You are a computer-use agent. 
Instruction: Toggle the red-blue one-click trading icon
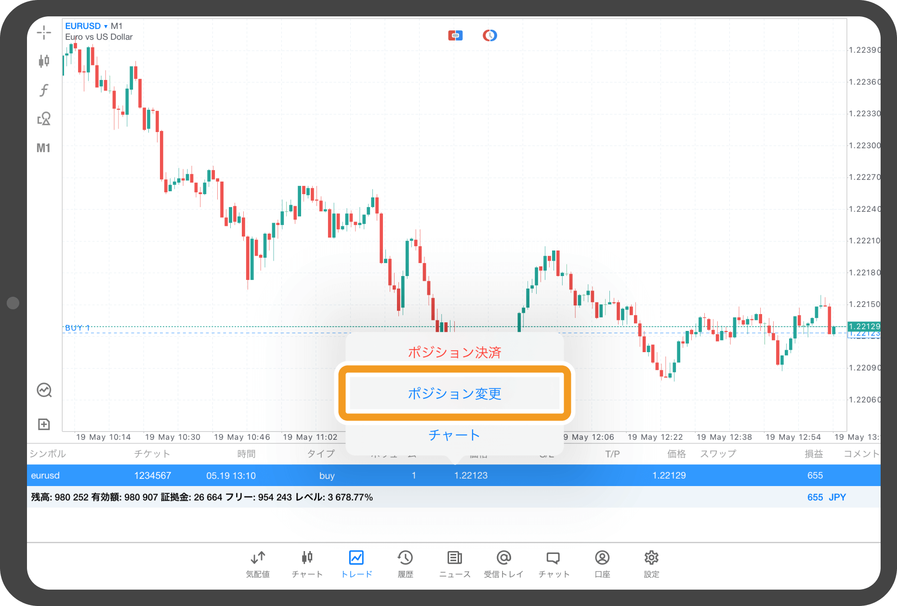[455, 35]
